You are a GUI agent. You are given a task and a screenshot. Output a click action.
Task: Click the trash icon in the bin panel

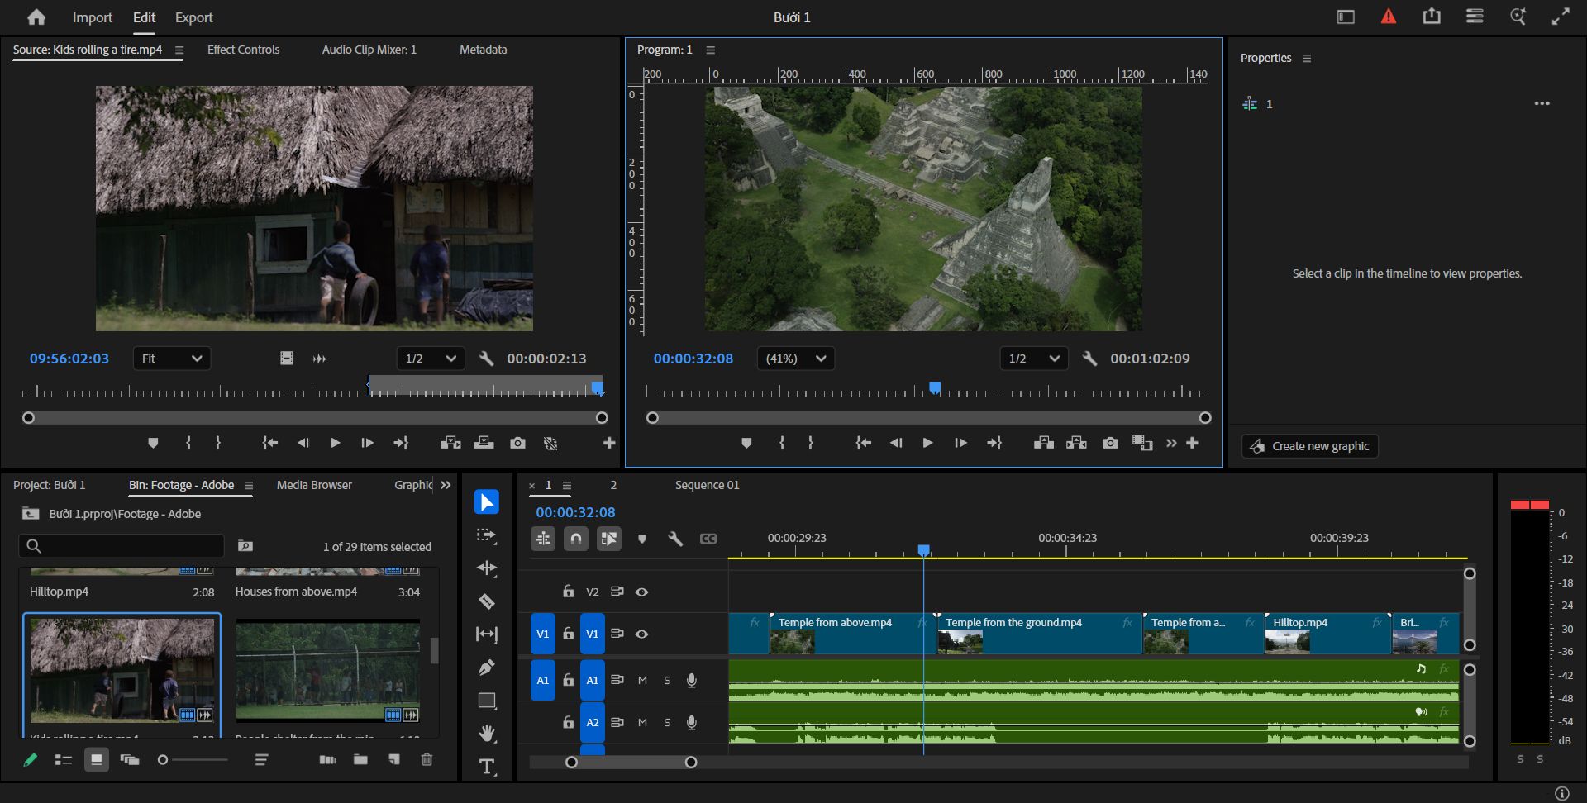click(427, 759)
